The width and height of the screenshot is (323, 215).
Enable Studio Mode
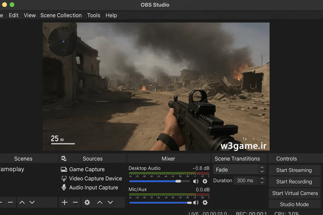(x=294, y=204)
